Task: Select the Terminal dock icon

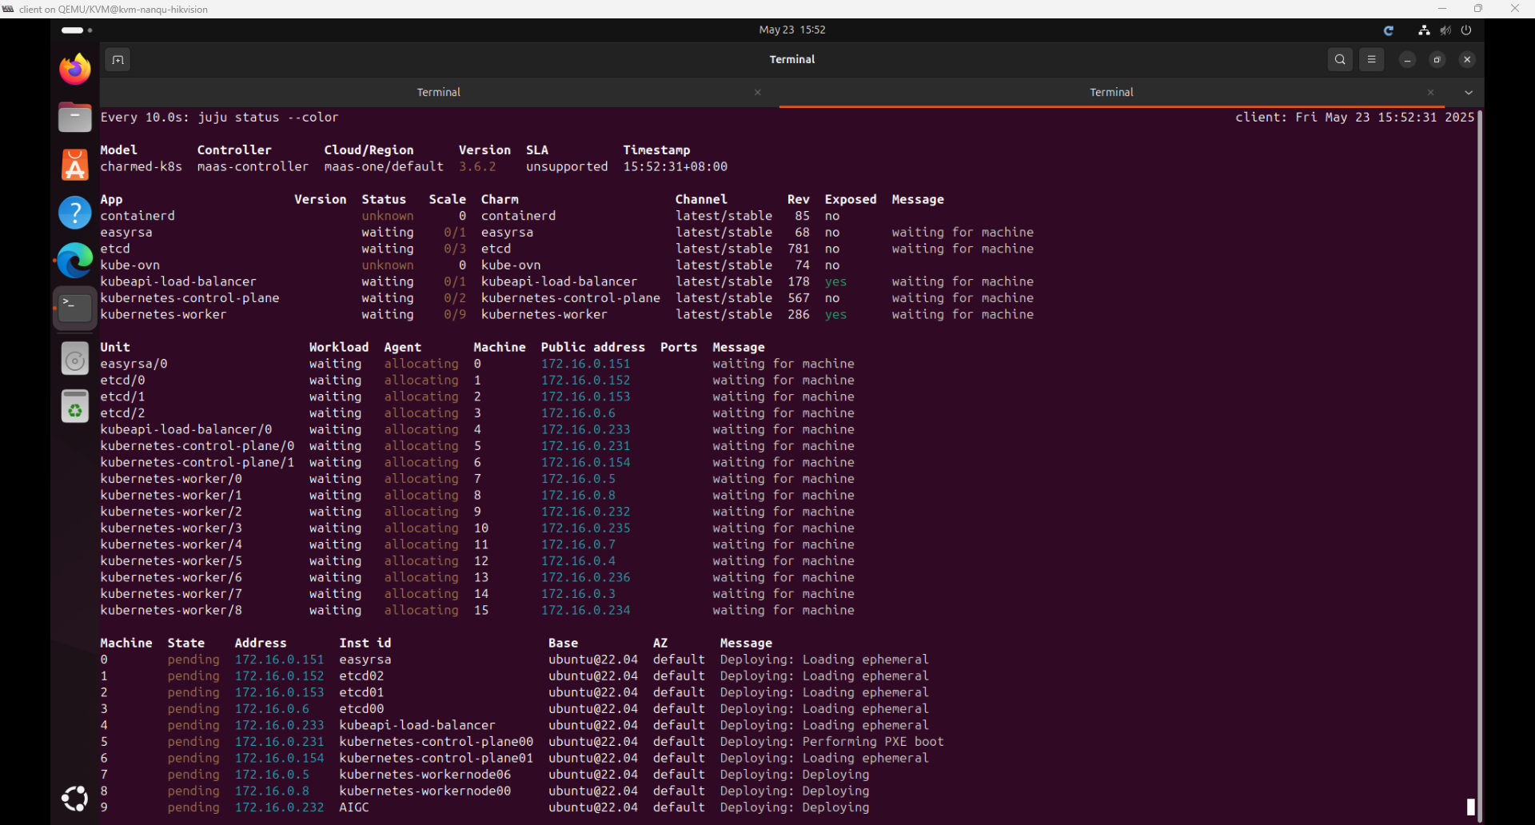Action: click(75, 308)
